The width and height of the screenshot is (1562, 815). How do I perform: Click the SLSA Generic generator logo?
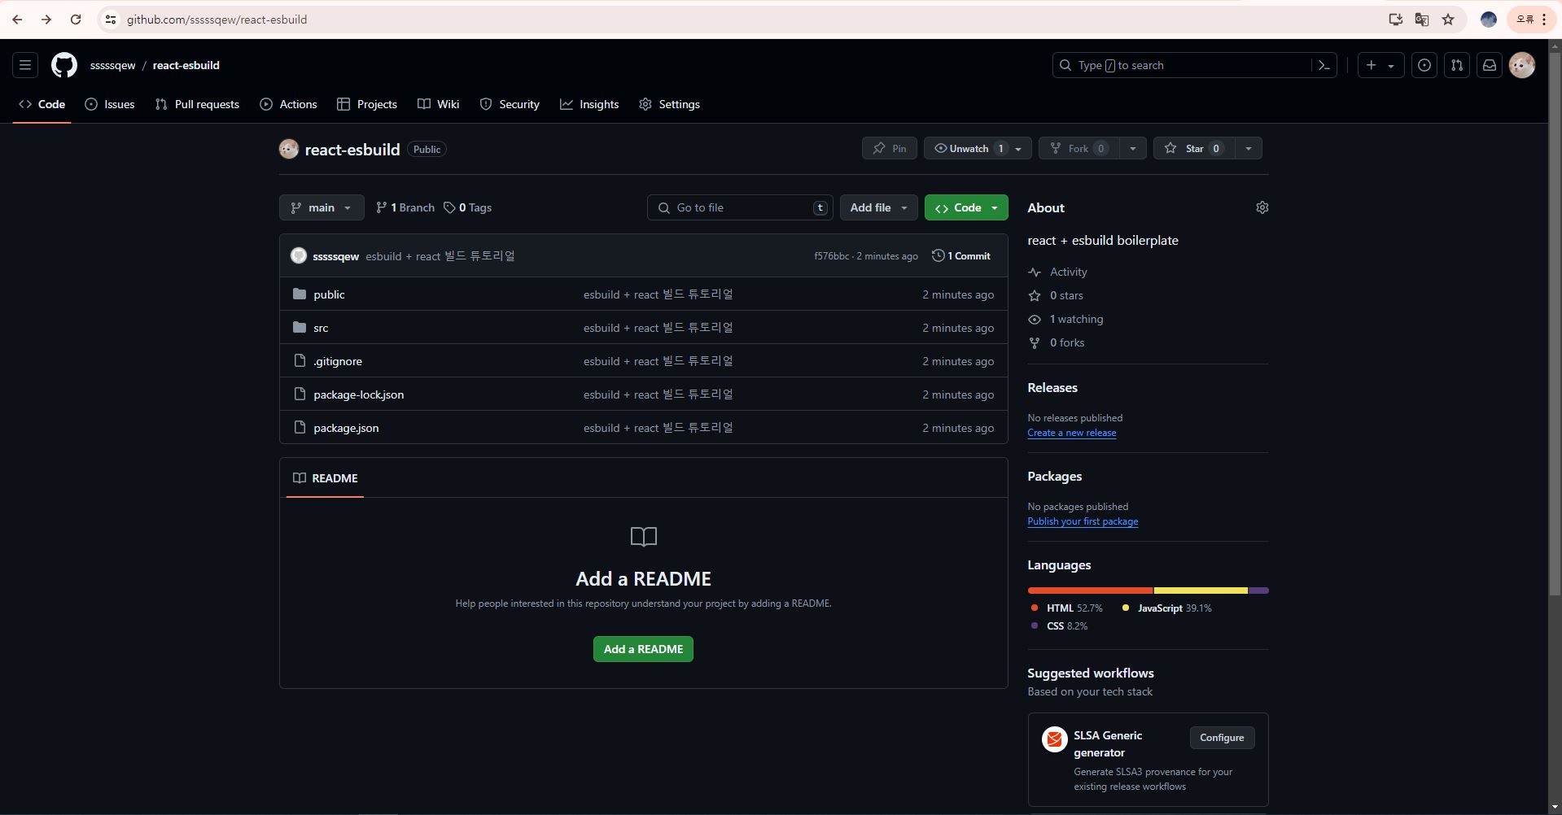[1055, 739]
